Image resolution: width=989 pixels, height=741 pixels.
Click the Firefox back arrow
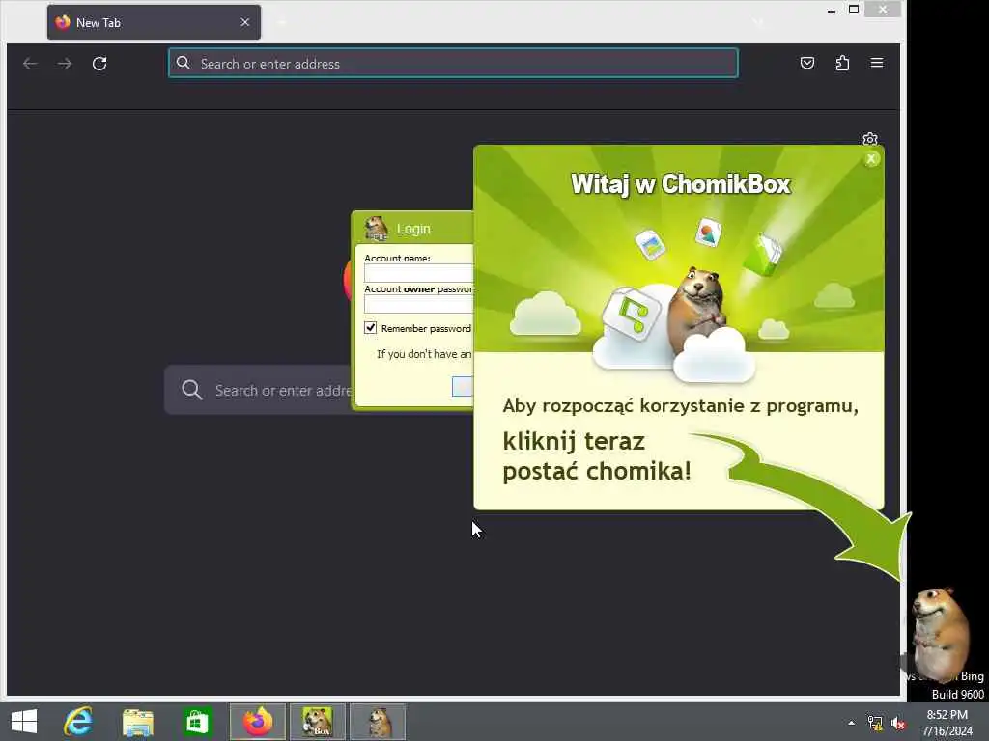[30, 64]
